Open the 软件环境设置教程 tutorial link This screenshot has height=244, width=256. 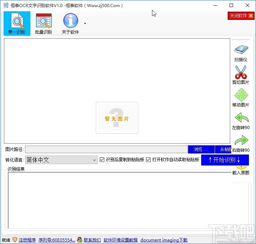pos(121,240)
